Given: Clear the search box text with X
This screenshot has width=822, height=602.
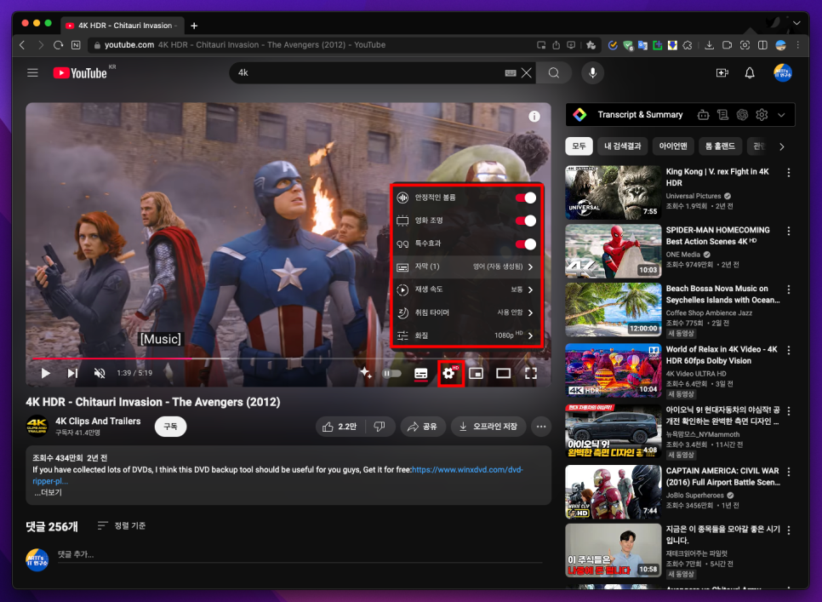Looking at the screenshot, I should click(x=527, y=73).
